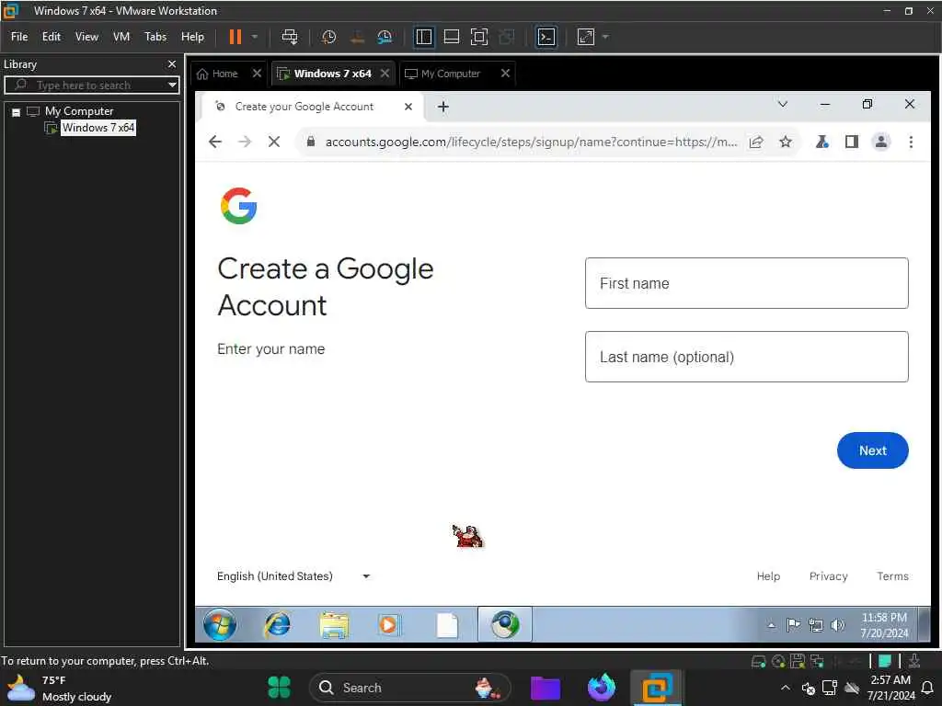Toggle the library sidebar view
This screenshot has height=706, width=942.
pos(423,37)
